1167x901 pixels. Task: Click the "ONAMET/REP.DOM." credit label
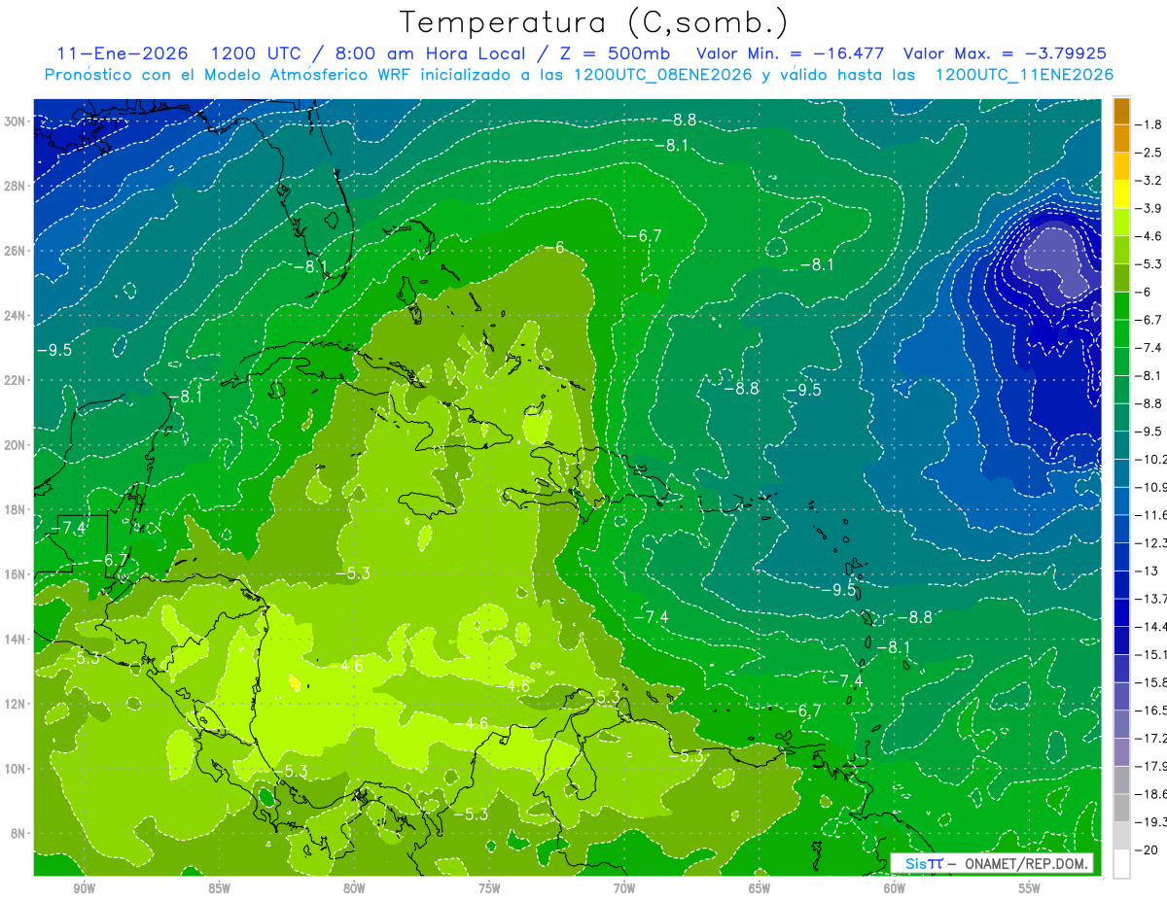pyautogui.click(x=1027, y=863)
